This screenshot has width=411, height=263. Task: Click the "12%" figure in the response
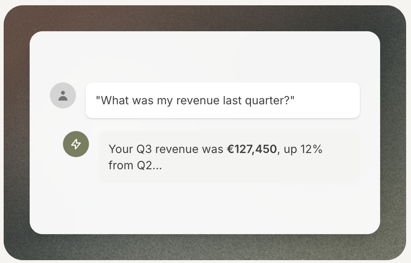coord(311,149)
